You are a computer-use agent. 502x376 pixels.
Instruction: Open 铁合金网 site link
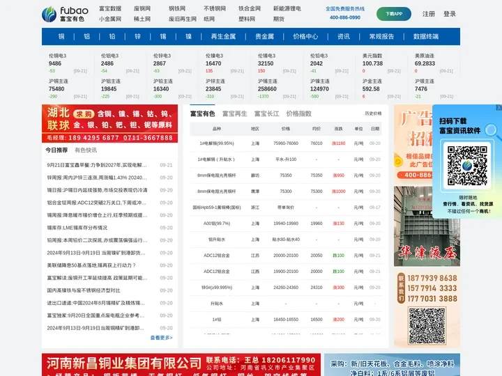(x=250, y=8)
